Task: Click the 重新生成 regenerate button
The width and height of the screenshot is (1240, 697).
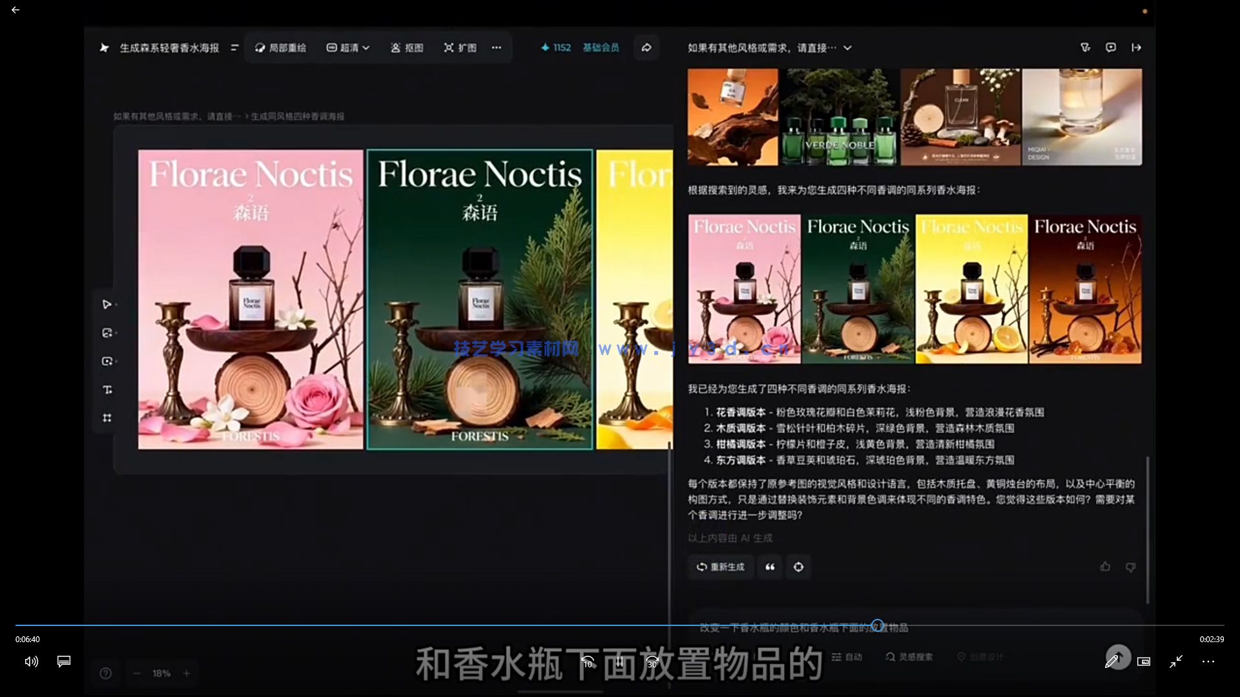Action: pyautogui.click(x=721, y=567)
